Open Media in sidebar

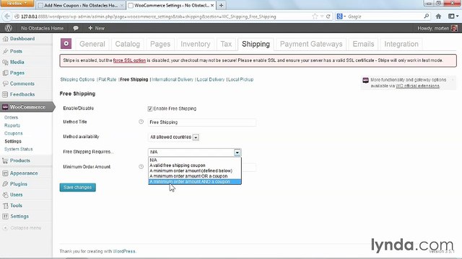(x=17, y=62)
